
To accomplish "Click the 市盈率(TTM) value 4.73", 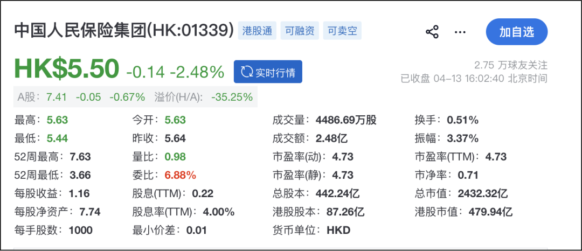I will (x=496, y=157).
